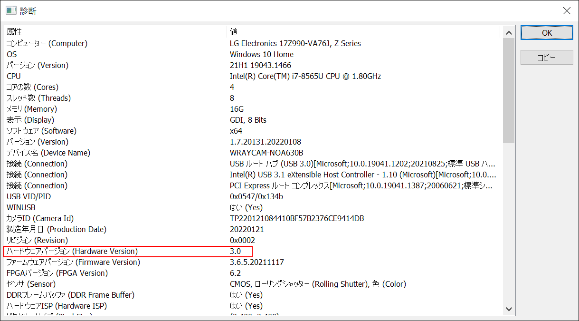
Task: Select the Sensor row
Action: coord(31,284)
